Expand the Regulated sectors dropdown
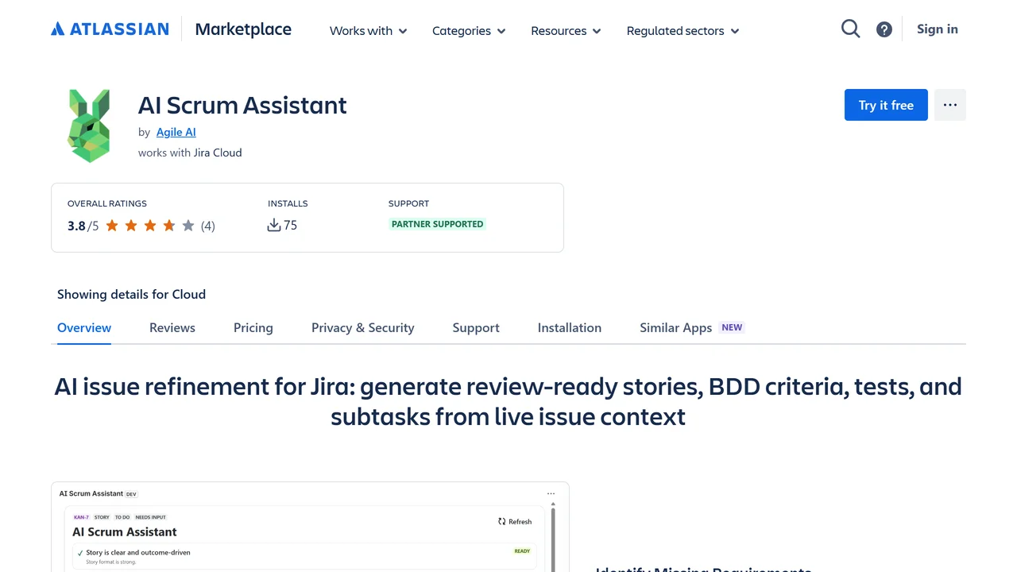This screenshot has height=572, width=1017. point(683,31)
